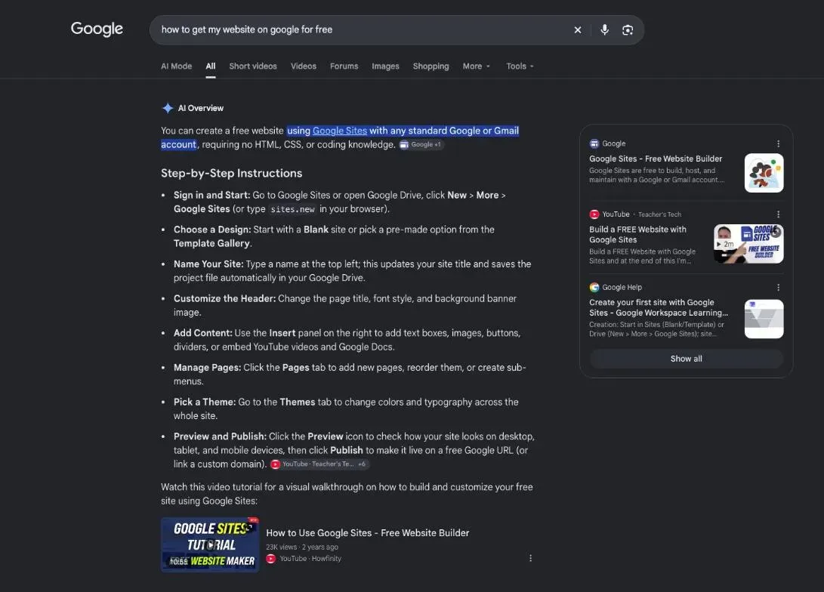
Task: Expand the Google +1 source chip
Action: click(421, 144)
